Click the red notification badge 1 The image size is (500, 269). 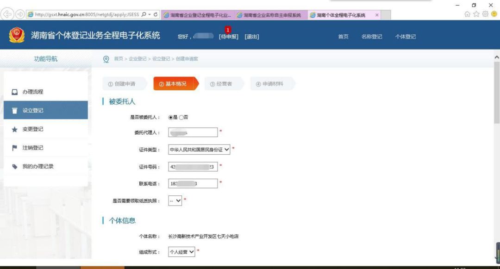point(228,30)
